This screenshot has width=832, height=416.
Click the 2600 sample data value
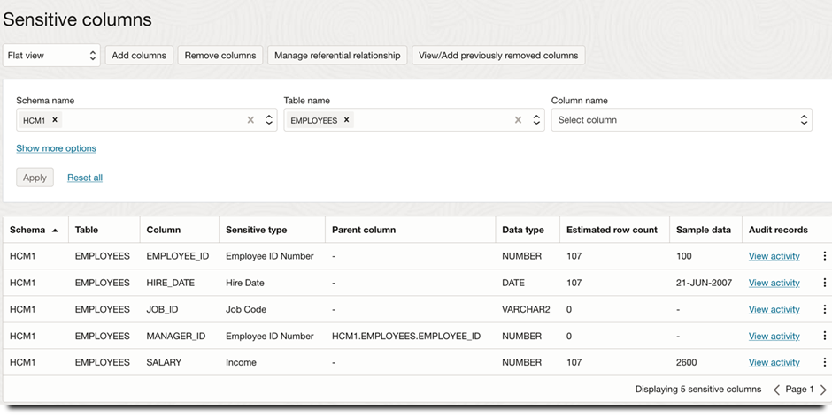687,362
